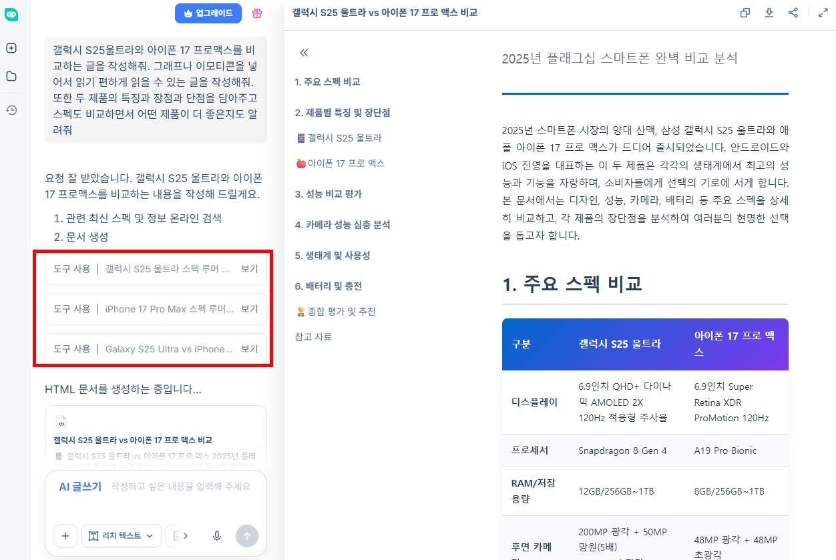Click the A19 Pro Bionic cell
Screen dimensions: 836x560
coord(725,451)
